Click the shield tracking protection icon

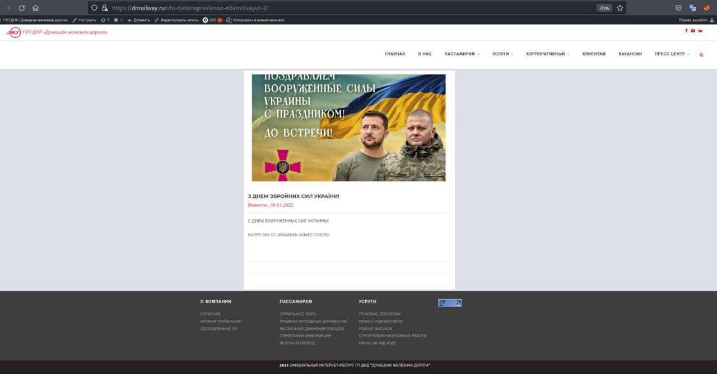tap(94, 8)
